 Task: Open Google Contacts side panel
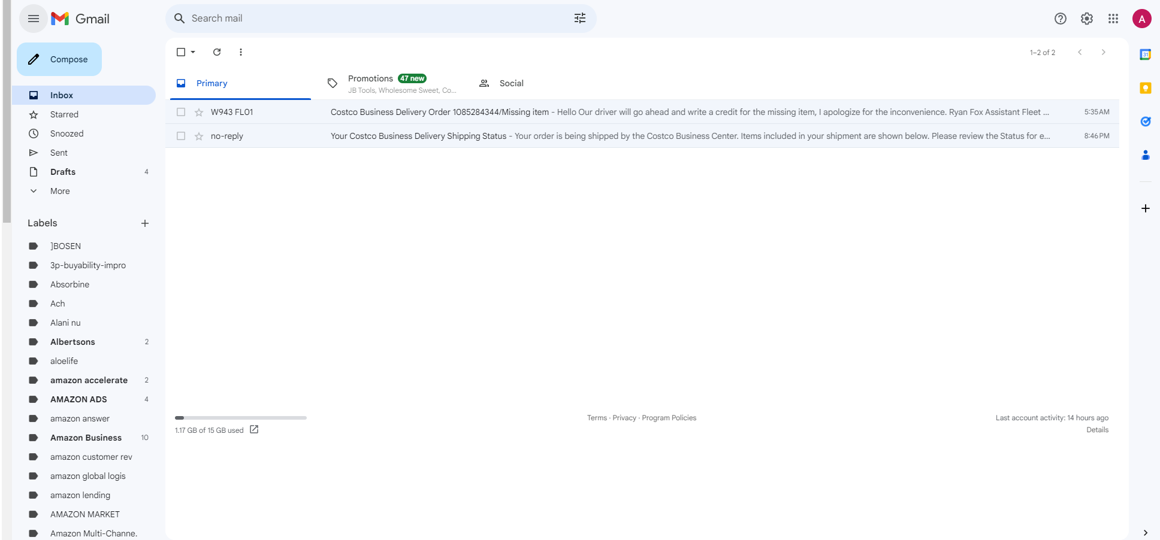1146,155
